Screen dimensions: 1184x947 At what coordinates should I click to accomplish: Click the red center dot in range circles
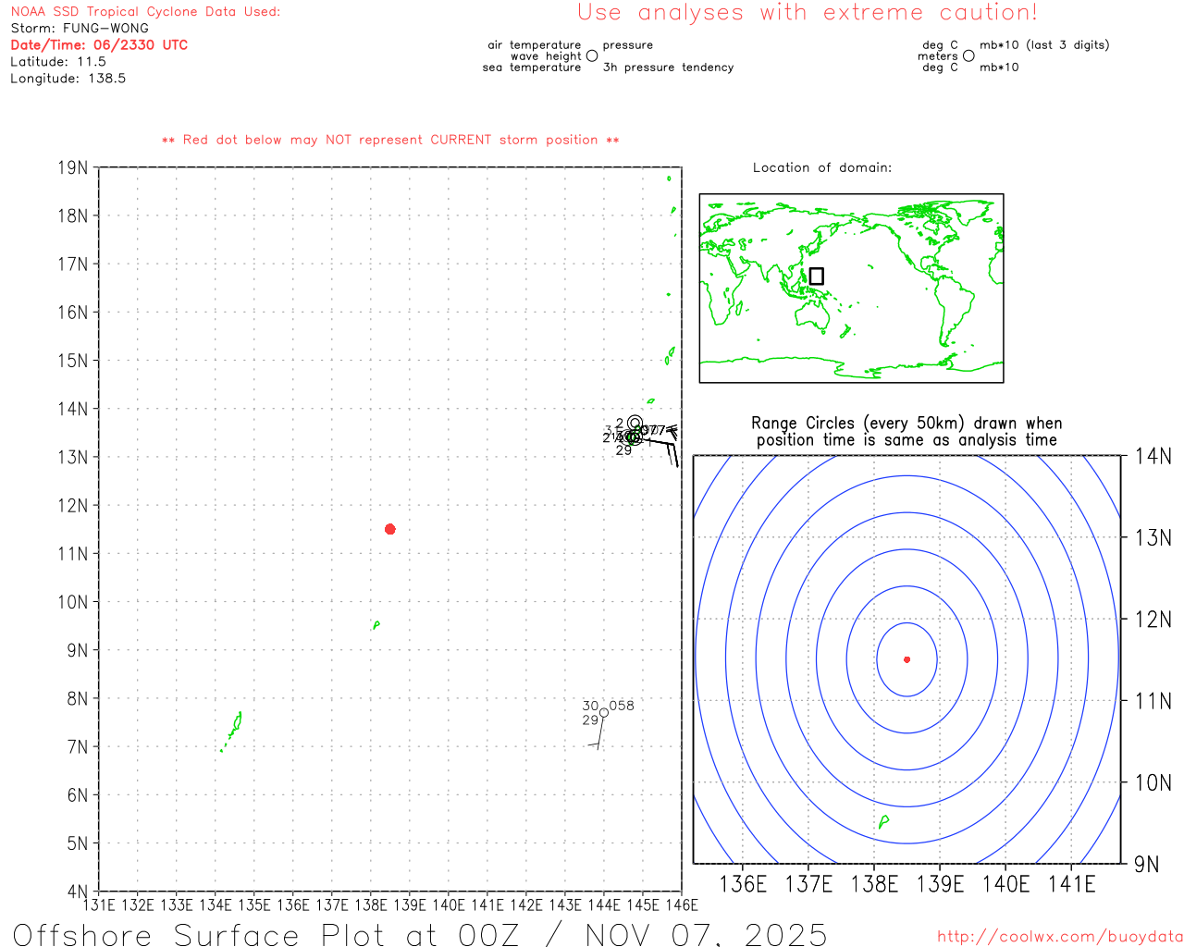[906, 659]
